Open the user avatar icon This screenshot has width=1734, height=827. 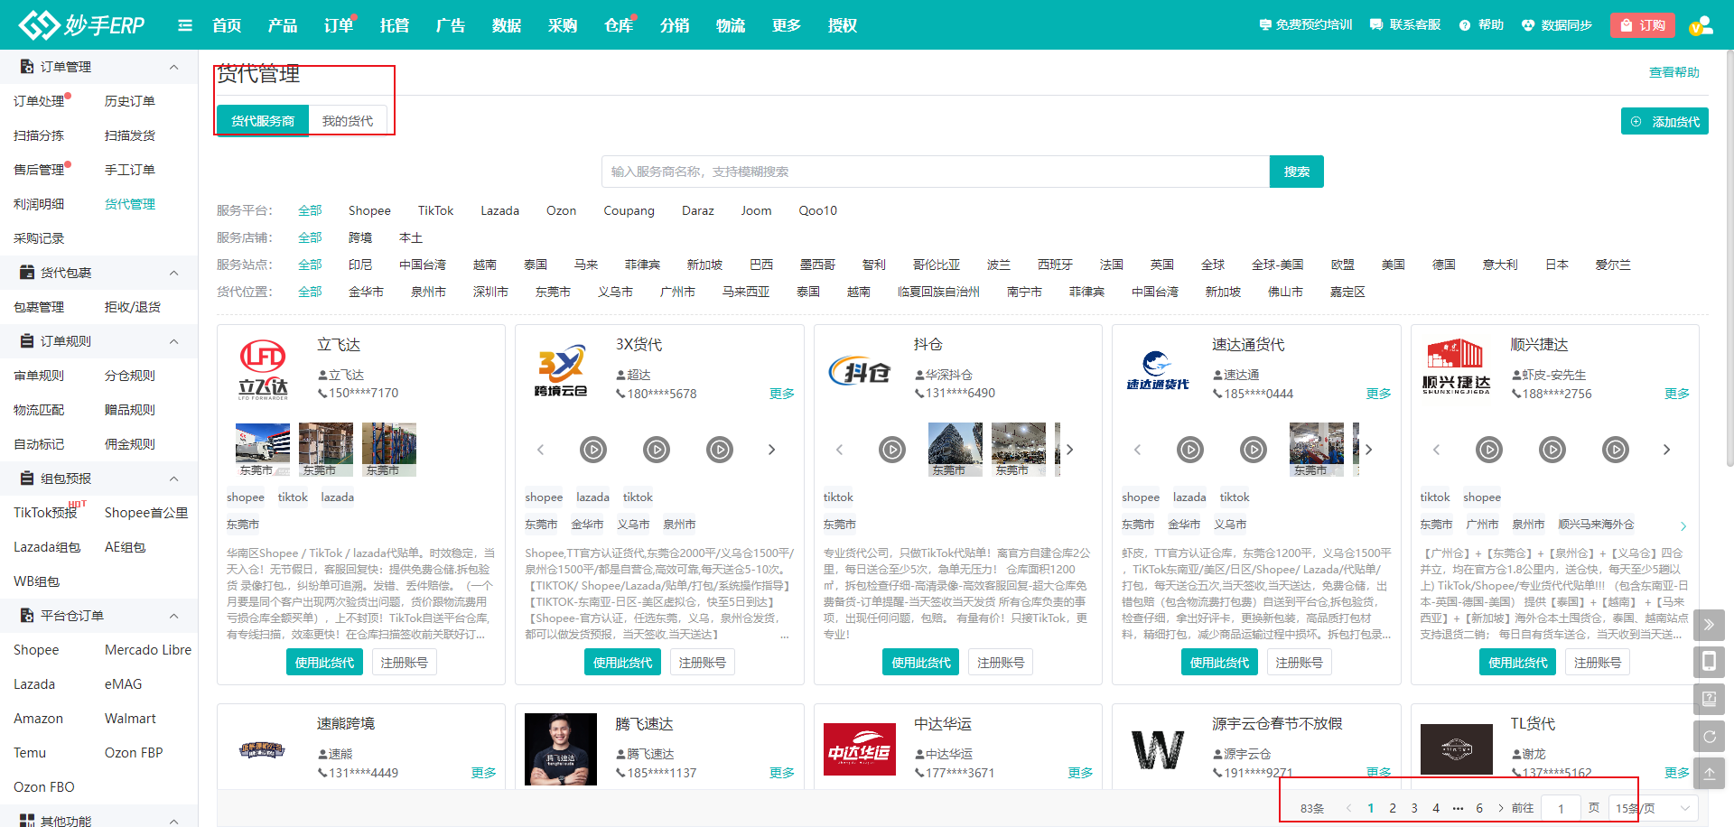click(x=1701, y=25)
